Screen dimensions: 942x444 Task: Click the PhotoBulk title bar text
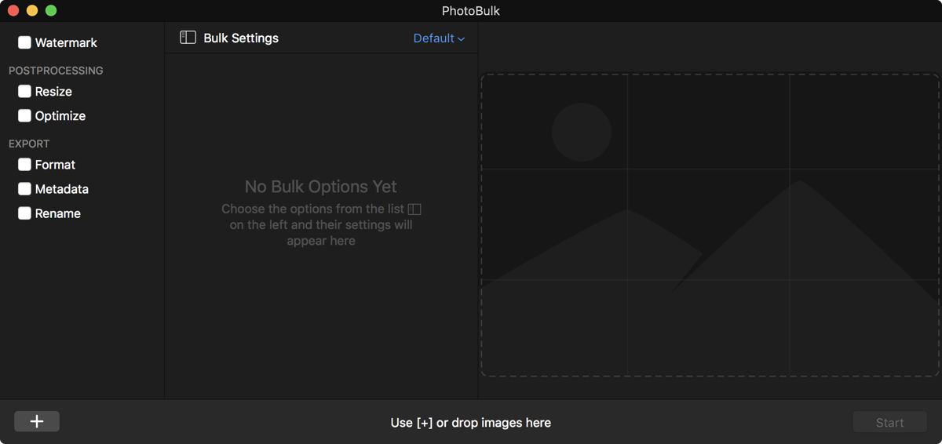click(x=471, y=11)
